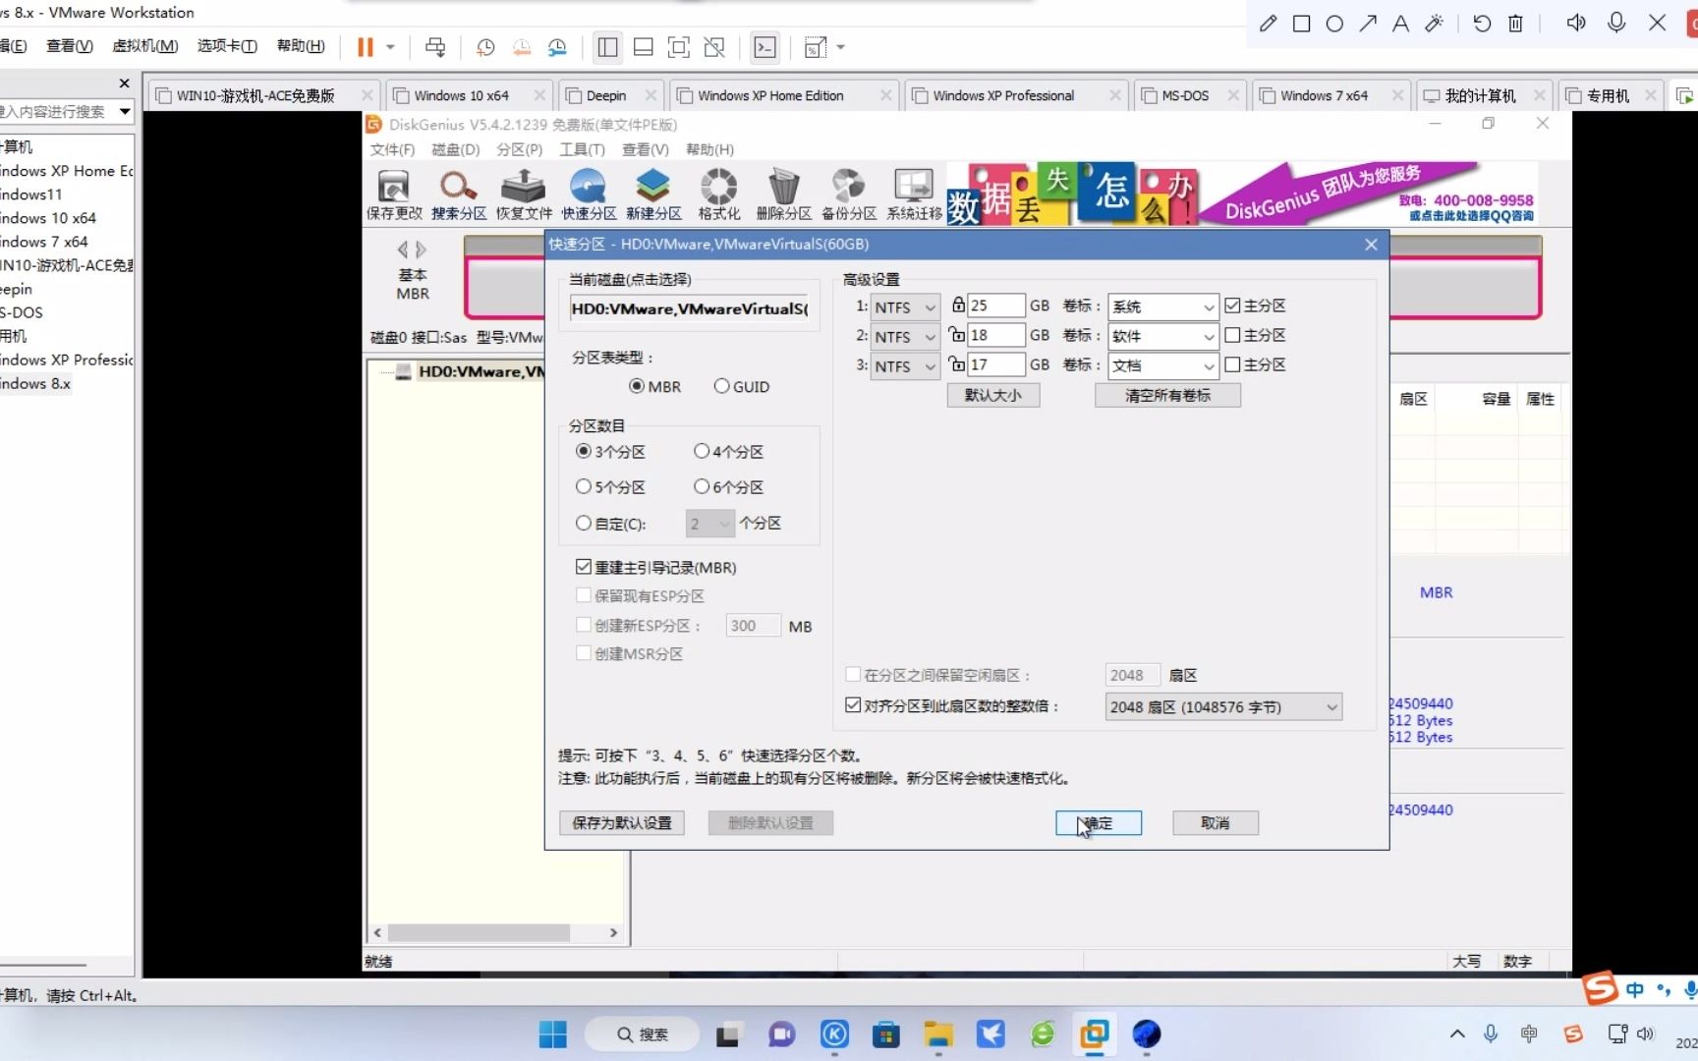1698x1061 pixels.
Task: Switch to the Deepin VM tab
Action: pyautogui.click(x=606, y=95)
